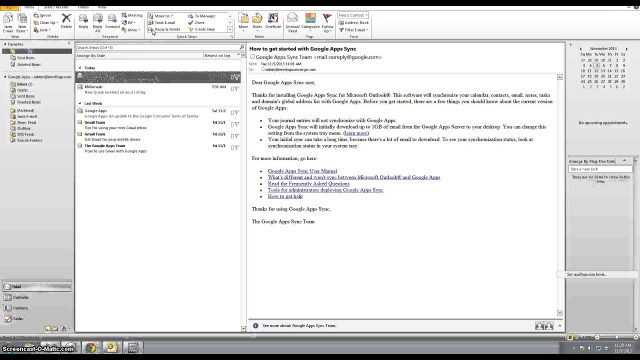Click the Type a new task field

click(600, 169)
